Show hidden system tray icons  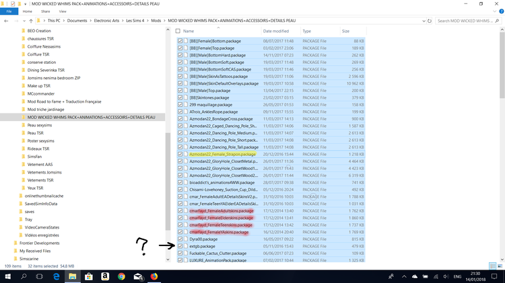(x=404, y=276)
